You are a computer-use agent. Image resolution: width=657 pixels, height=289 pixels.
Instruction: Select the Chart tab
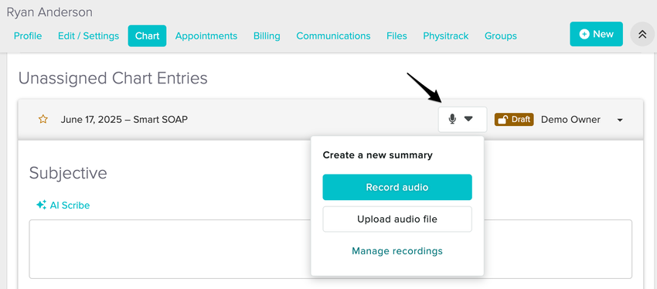(147, 36)
